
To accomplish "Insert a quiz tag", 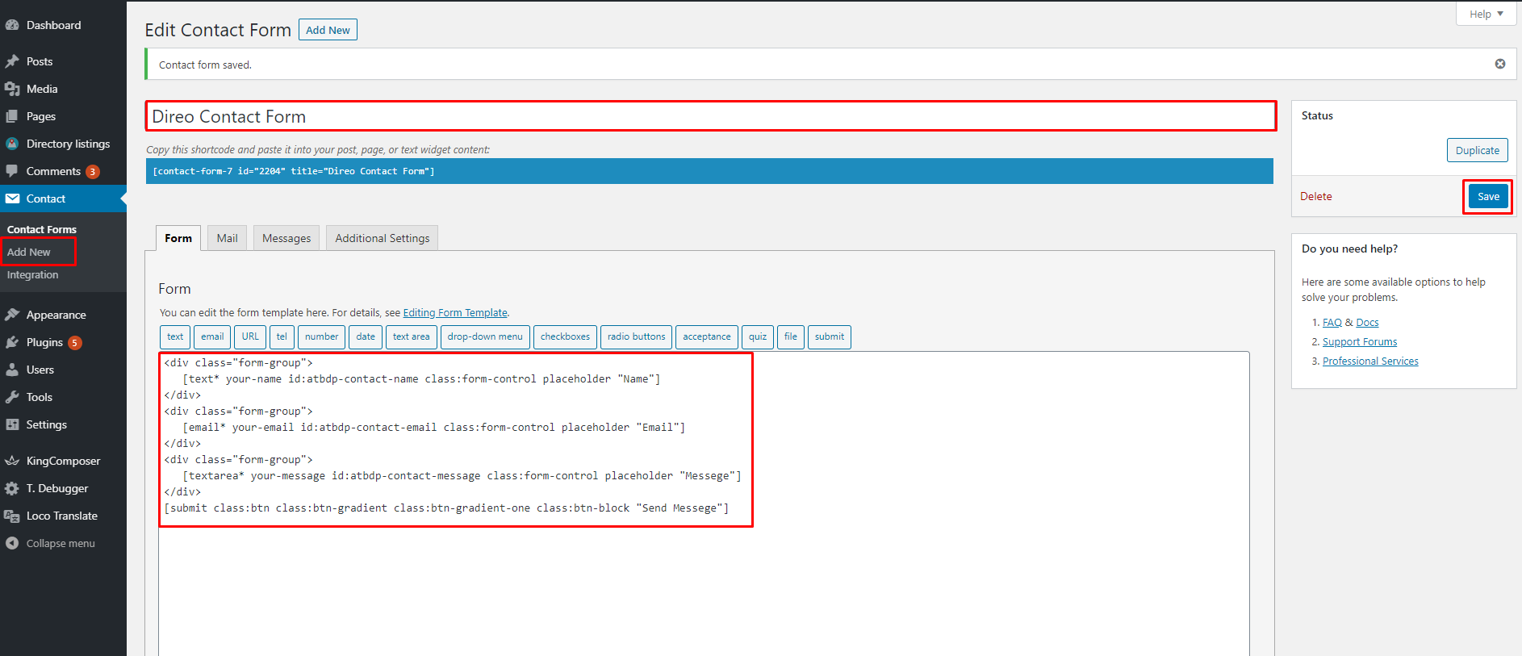I will pyautogui.click(x=758, y=336).
